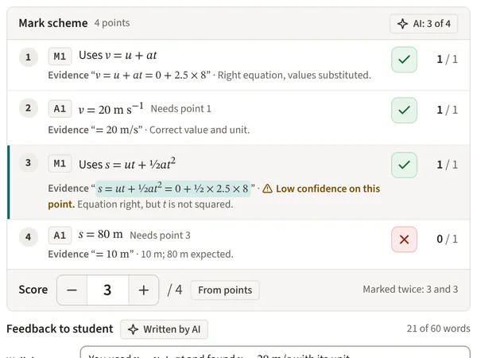The image size is (477, 358).
Task: Increase score with the plus button
Action: pos(144,290)
